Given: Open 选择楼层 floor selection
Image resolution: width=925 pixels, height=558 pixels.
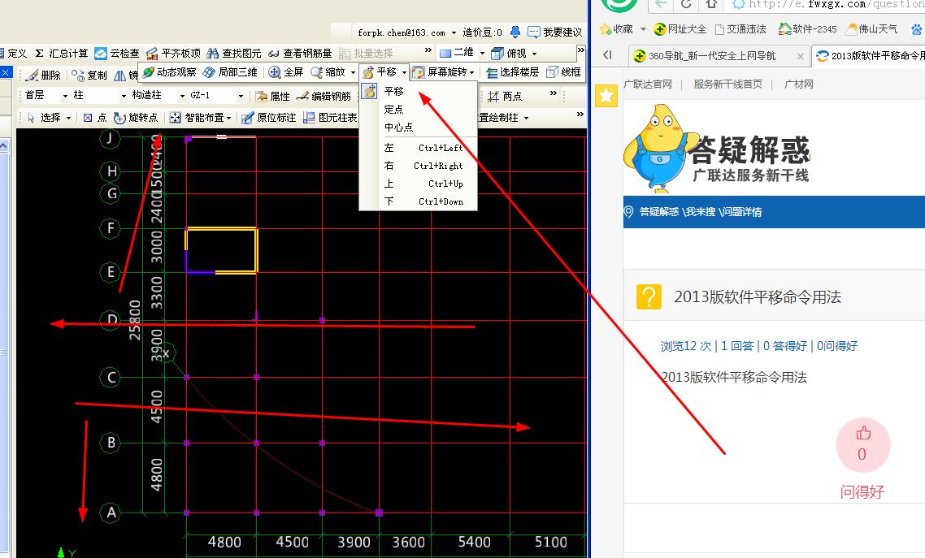Looking at the screenshot, I should 513,72.
